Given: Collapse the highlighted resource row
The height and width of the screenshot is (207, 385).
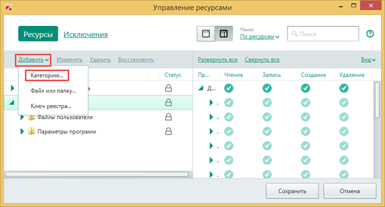Looking at the screenshot, I should click(12, 102).
